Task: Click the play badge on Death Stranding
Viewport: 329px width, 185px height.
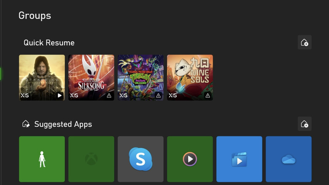Action: (x=59, y=95)
